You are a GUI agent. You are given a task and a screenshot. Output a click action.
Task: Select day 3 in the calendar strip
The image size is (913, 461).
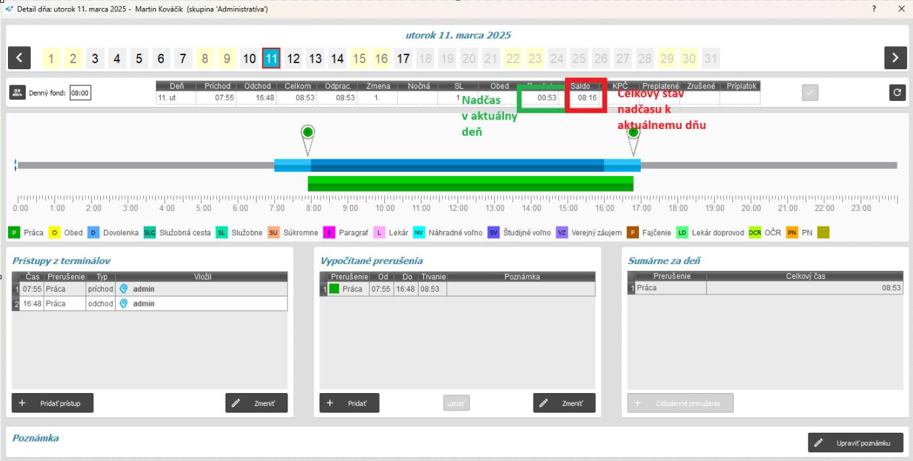[95, 58]
